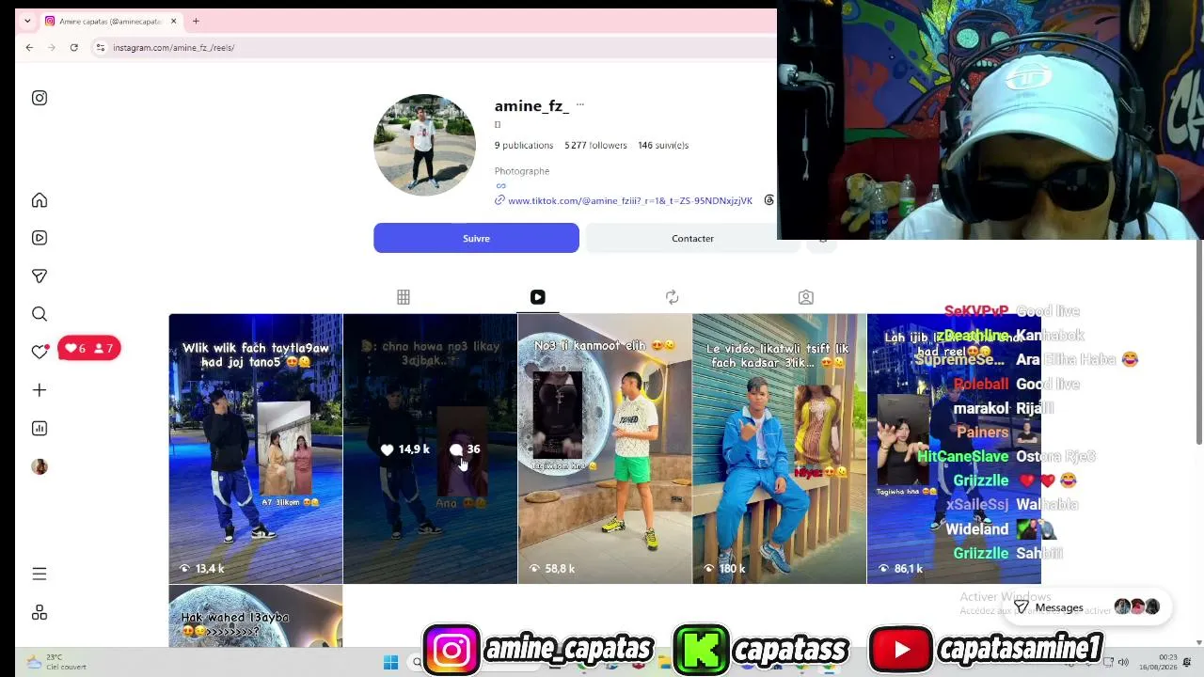Open a new browser tab

point(196,21)
